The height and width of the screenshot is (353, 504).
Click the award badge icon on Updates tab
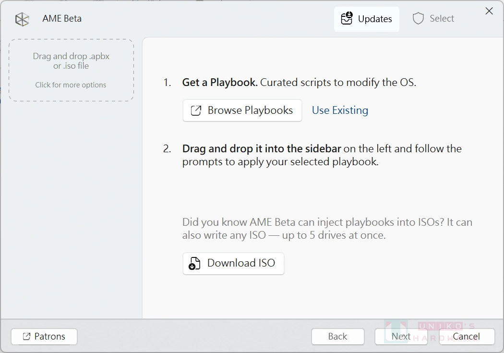(x=347, y=18)
